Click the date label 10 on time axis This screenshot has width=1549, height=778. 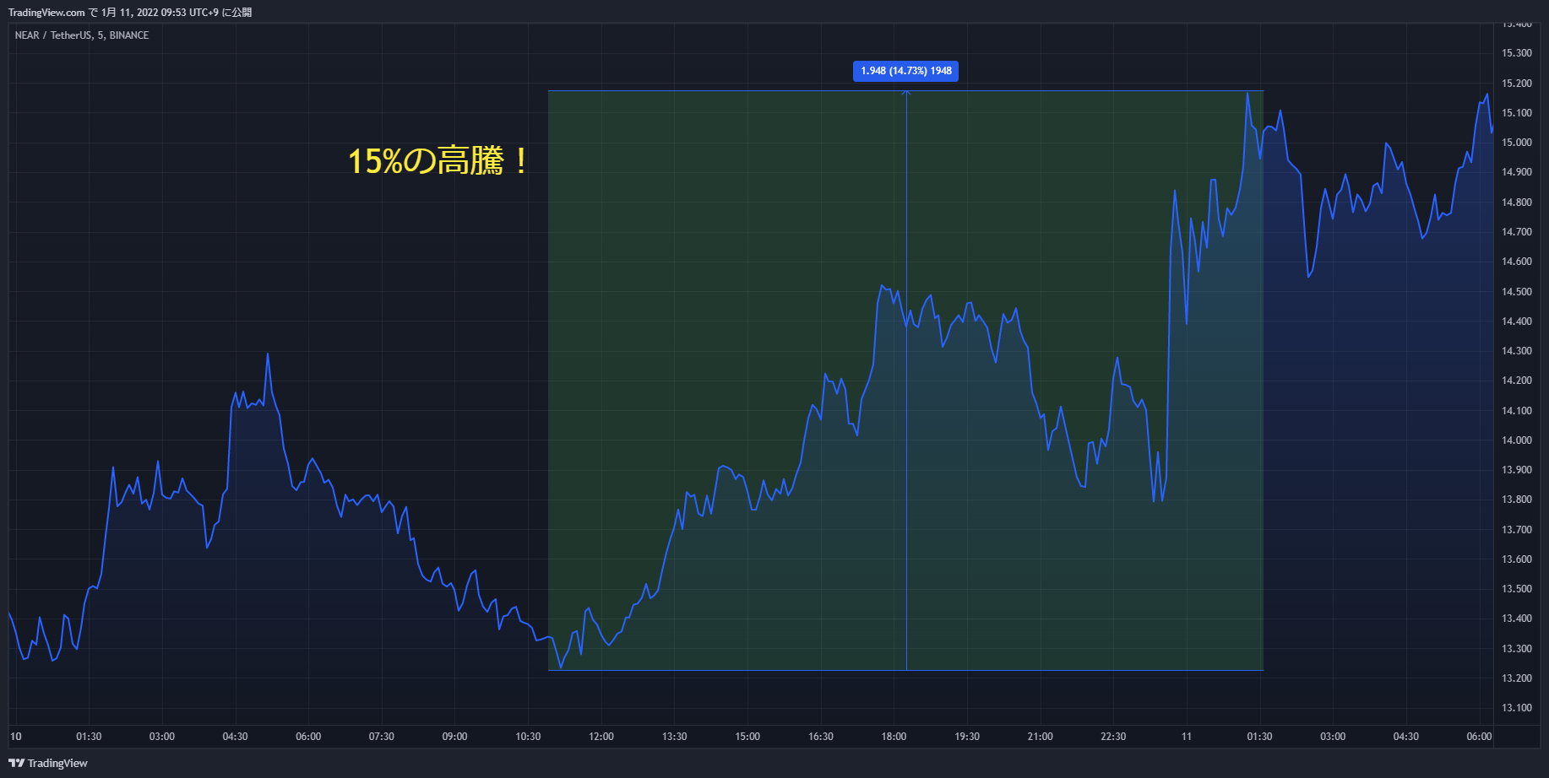[16, 737]
